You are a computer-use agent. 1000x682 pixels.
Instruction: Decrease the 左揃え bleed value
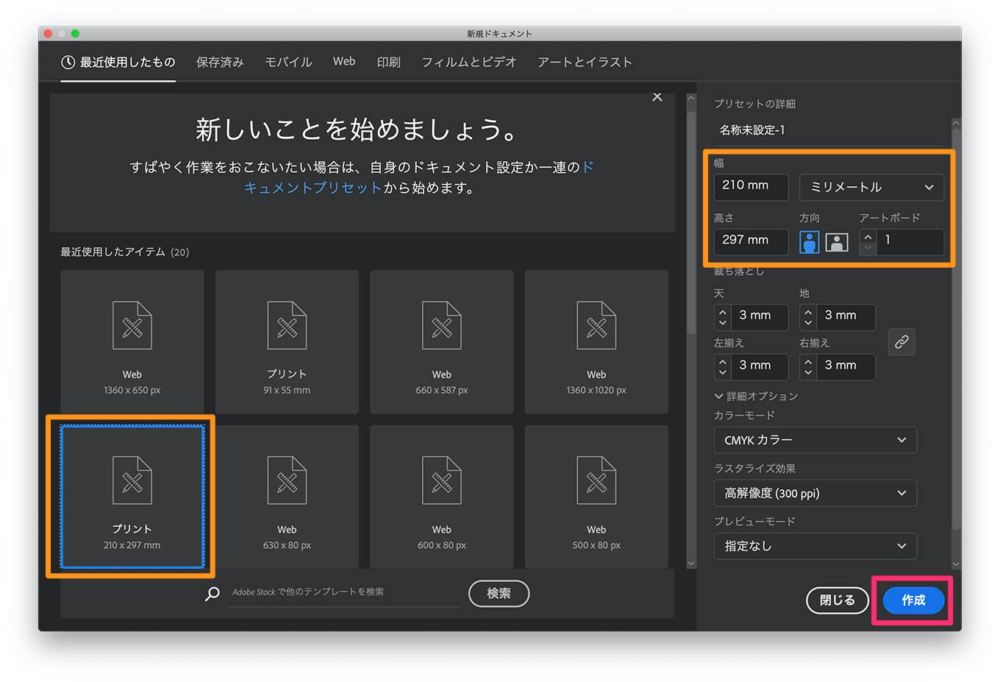(723, 372)
